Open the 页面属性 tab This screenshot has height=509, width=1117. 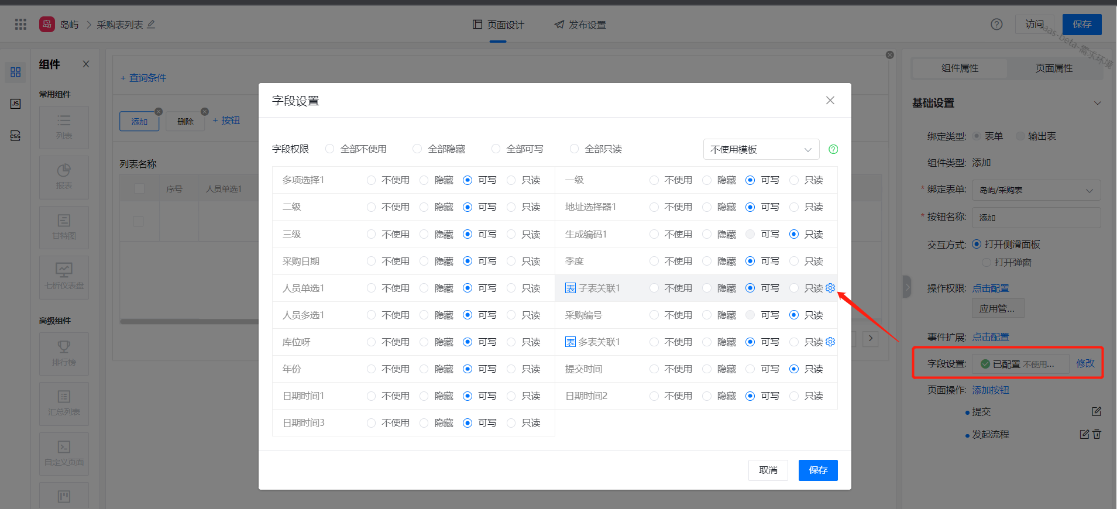point(1054,68)
